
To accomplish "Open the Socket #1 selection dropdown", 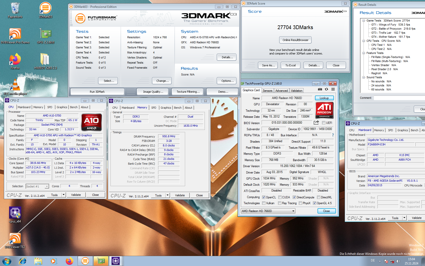I will [x=37, y=186].
